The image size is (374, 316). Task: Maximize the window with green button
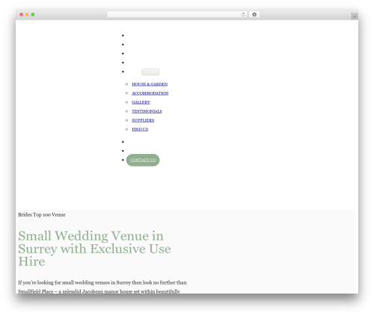(x=33, y=14)
